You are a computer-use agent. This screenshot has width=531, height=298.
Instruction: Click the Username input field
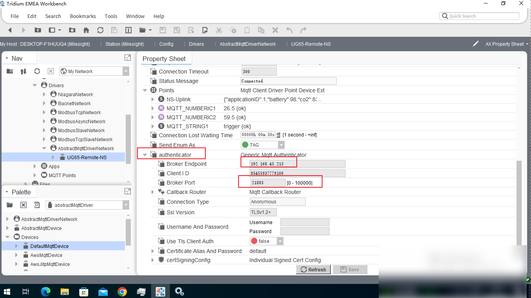[x=305, y=222]
